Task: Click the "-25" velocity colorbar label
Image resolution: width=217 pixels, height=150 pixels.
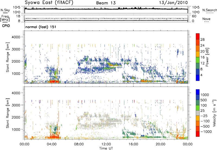Action: coord(204,116)
